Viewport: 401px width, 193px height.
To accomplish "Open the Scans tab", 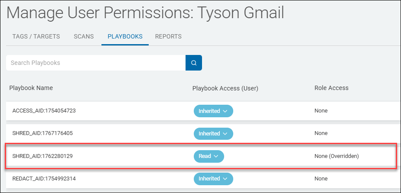I will click(x=84, y=36).
